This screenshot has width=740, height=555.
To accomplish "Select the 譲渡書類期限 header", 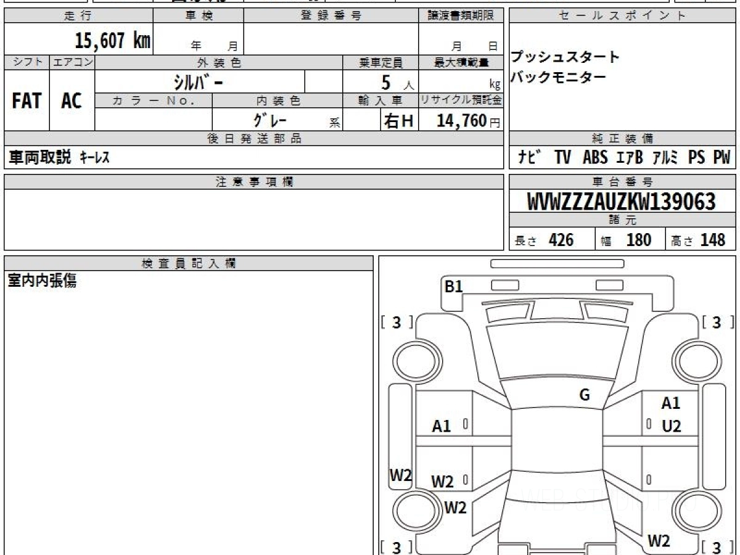I will coord(461,16).
